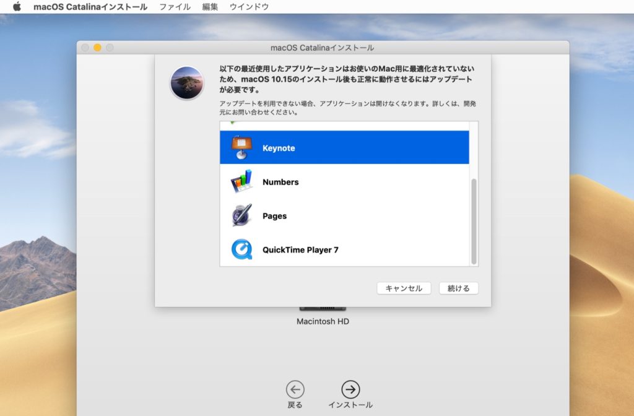The image size is (634, 416).
Task: Click the Macintosh HD disk icon
Action: click(323, 309)
